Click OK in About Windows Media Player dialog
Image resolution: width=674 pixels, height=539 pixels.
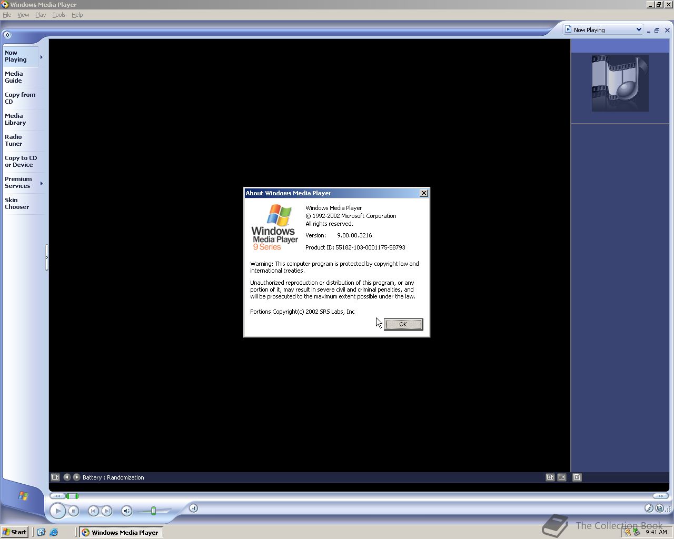tap(403, 324)
